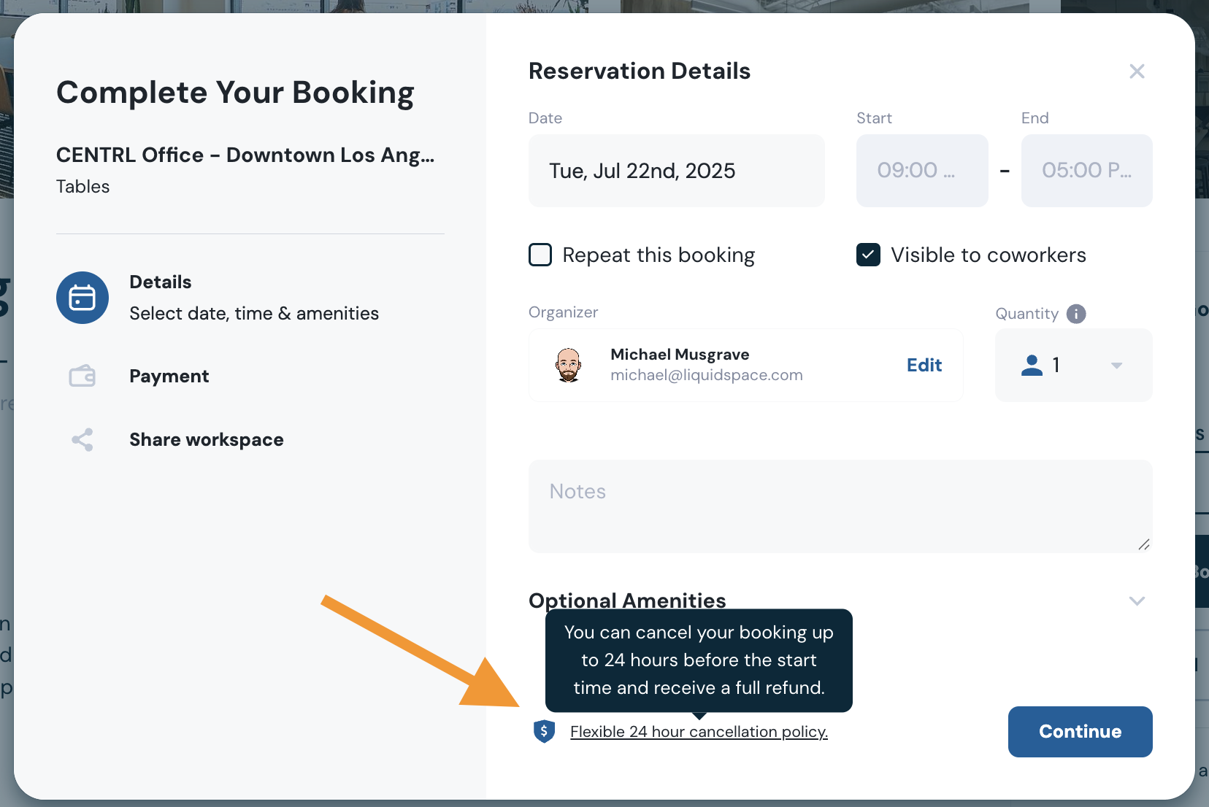Click the 'Select date, time & amenities' text
Viewport: 1209px width, 807px height.
tap(254, 313)
